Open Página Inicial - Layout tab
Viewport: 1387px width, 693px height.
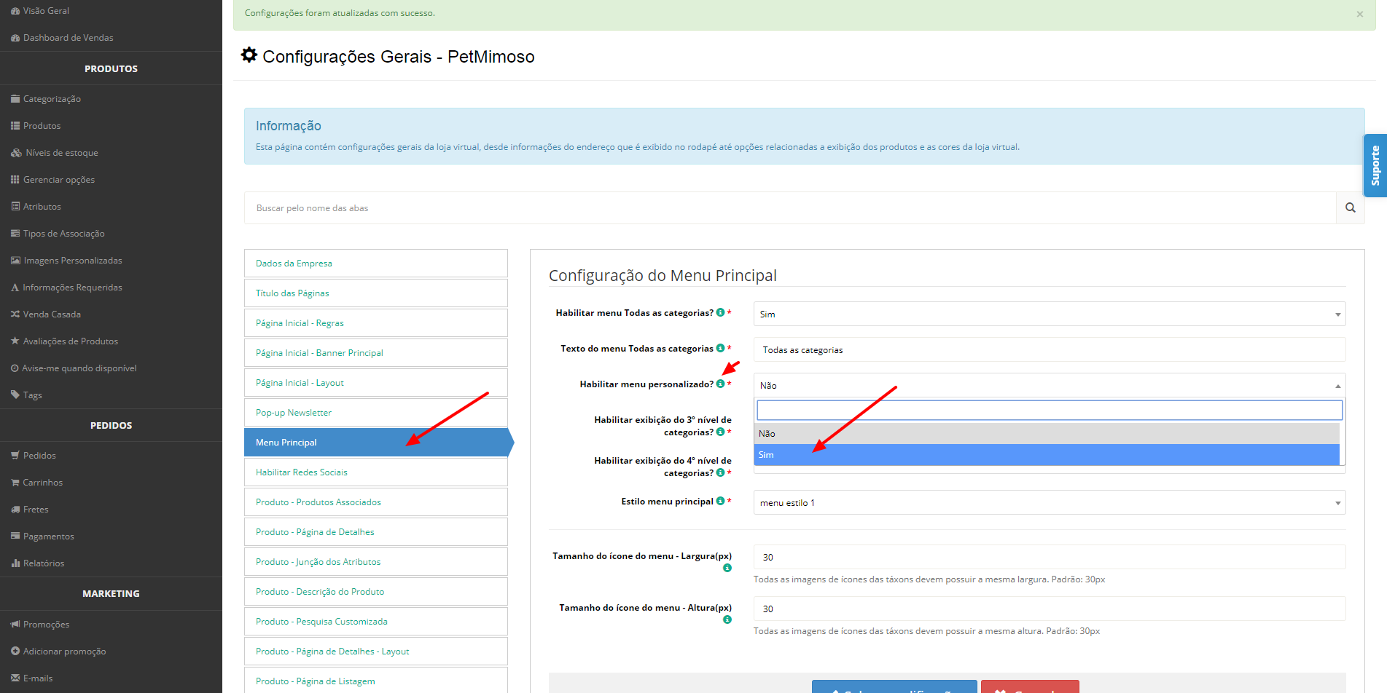pos(376,383)
